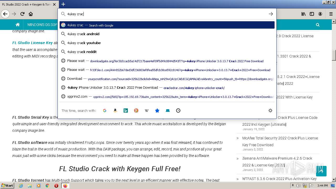This screenshot has width=336, height=189.
Task: Open Opera browser from taskbar
Action: pyautogui.click(x=56, y=186)
